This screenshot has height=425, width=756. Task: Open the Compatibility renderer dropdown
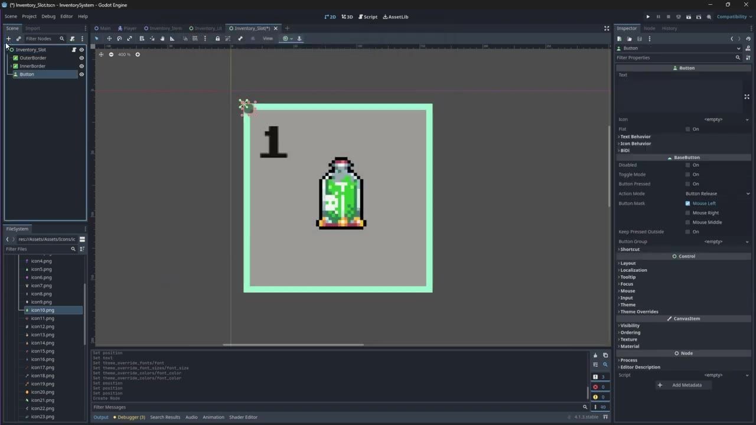tap(733, 17)
